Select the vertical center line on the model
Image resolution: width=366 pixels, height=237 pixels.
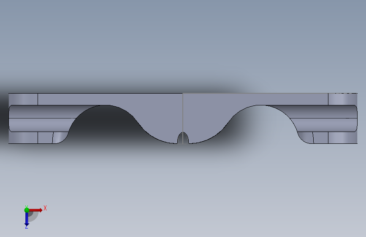(x=183, y=118)
